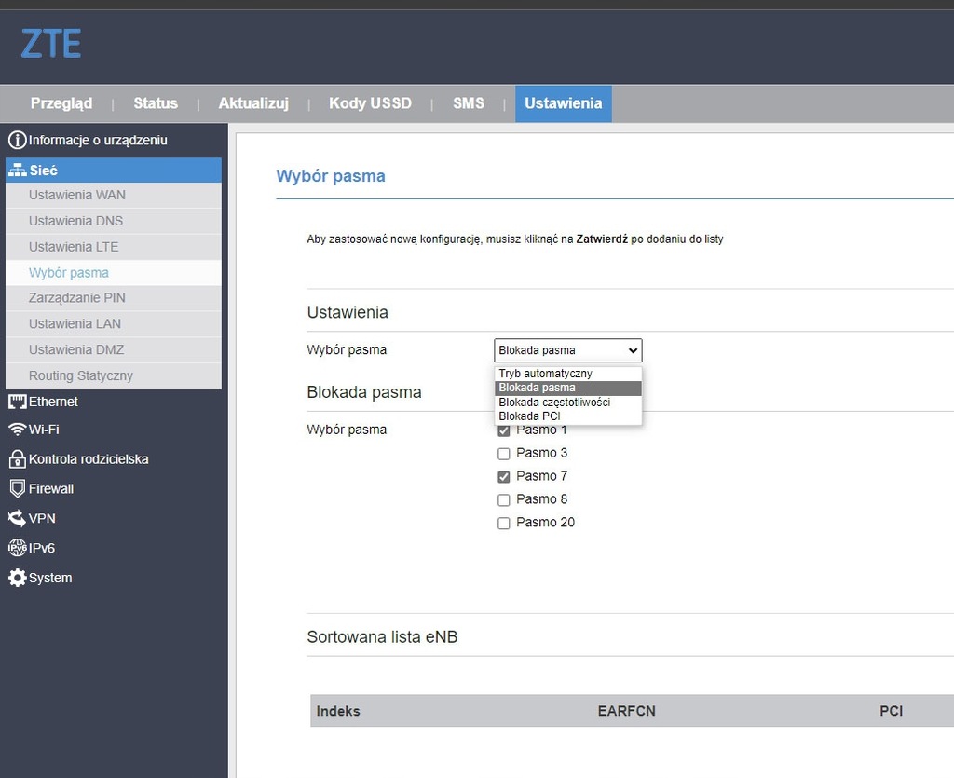Go to Routing Statyczny settings
This screenshot has width=954, height=778.
tap(81, 375)
